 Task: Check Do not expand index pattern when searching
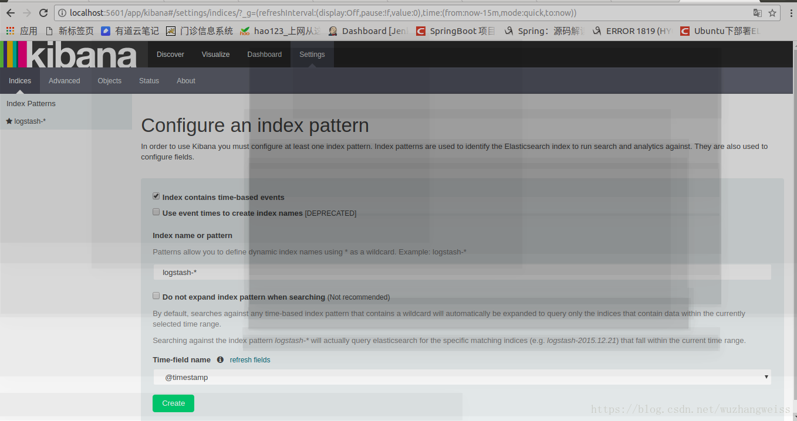(x=156, y=296)
